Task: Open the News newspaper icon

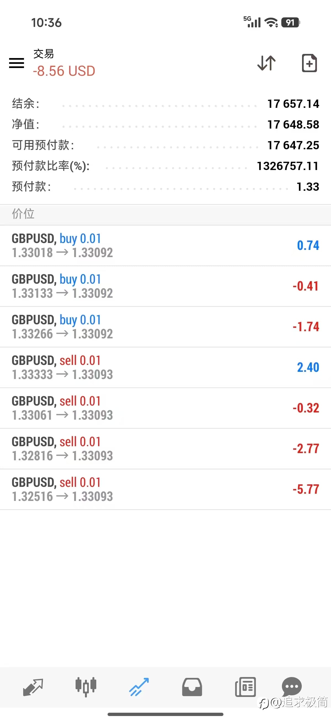Action: click(x=245, y=687)
